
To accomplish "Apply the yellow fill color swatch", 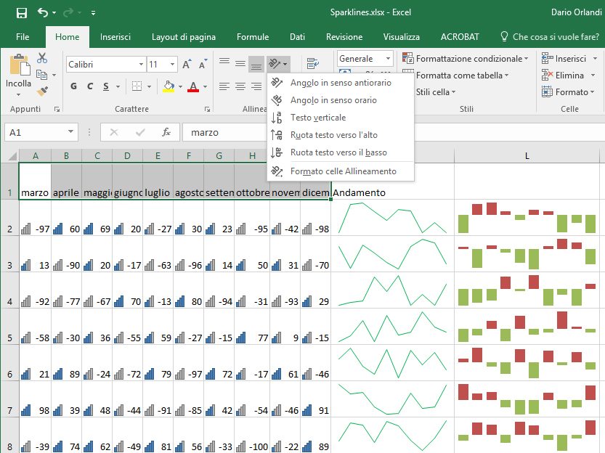I will tap(168, 86).
